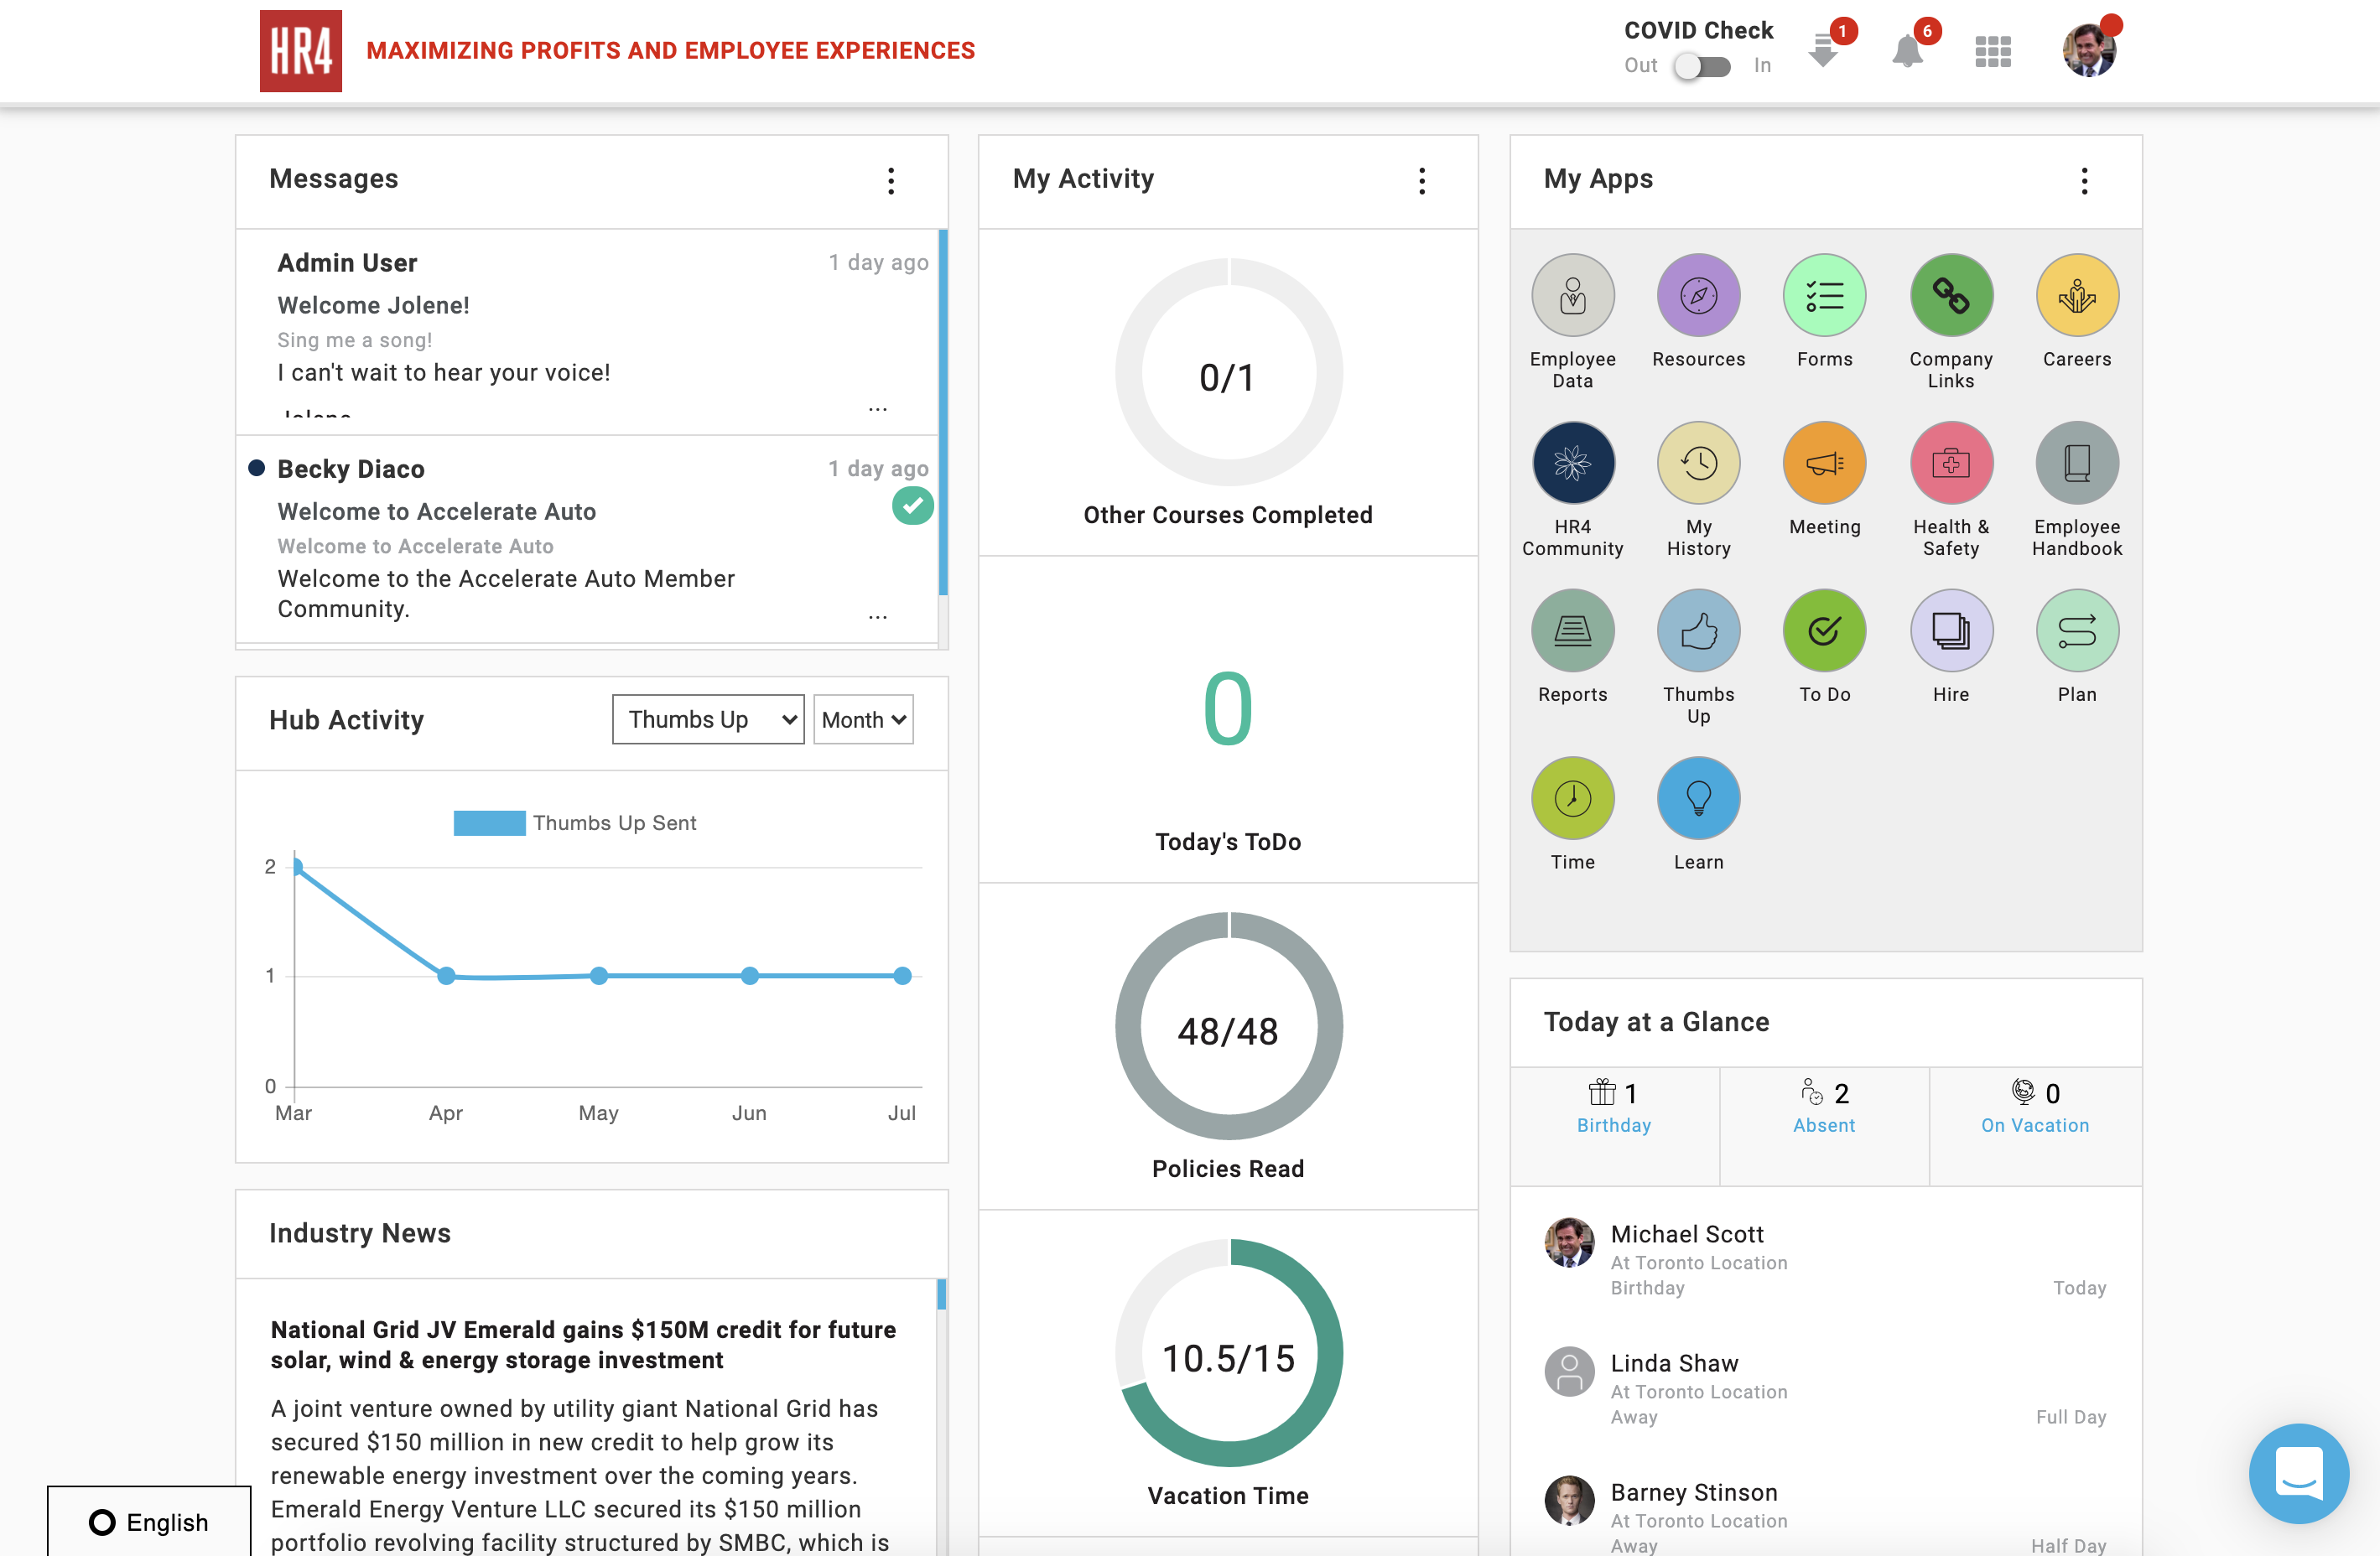The height and width of the screenshot is (1556, 2380).
Task: Open the Employee Handbook
Action: (x=2076, y=463)
